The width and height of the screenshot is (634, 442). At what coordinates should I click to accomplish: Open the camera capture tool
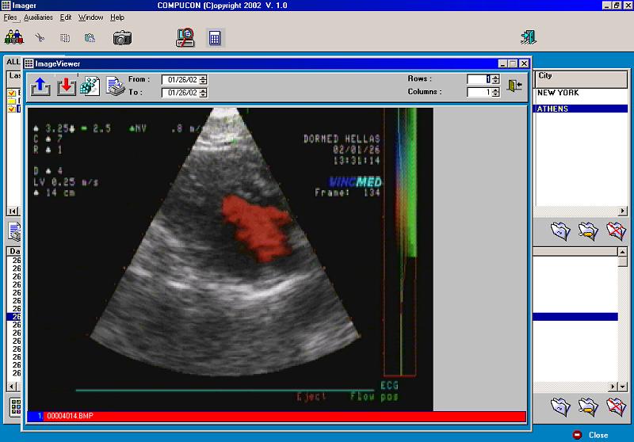tap(122, 38)
